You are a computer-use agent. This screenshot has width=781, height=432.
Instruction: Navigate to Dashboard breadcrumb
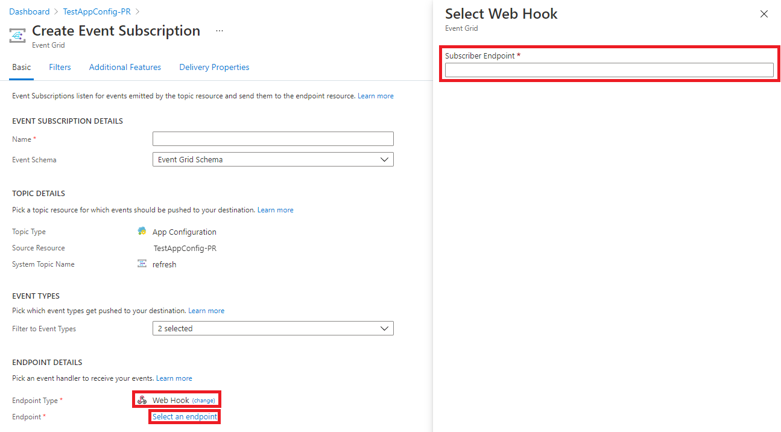click(29, 12)
